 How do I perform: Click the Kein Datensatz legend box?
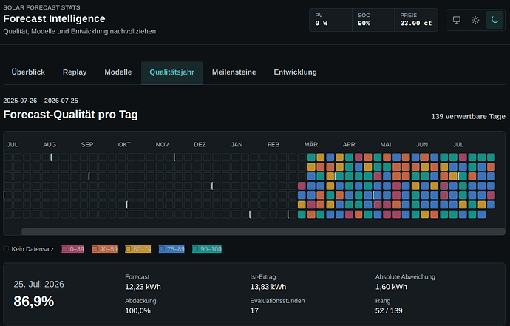(6, 249)
